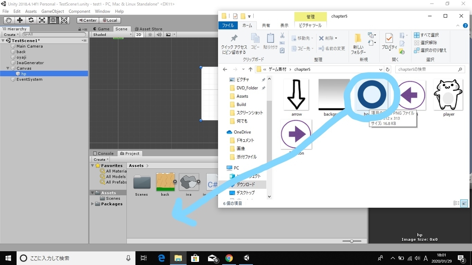
Task: Open the GameObject menu in Unity
Action: coord(53,11)
